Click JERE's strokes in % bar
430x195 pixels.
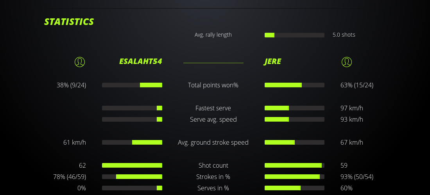tap(294, 177)
